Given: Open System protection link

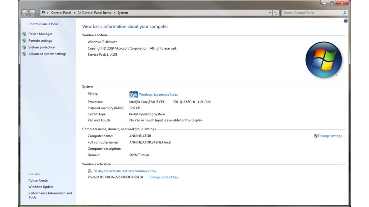Looking at the screenshot, I should click(x=42, y=47).
